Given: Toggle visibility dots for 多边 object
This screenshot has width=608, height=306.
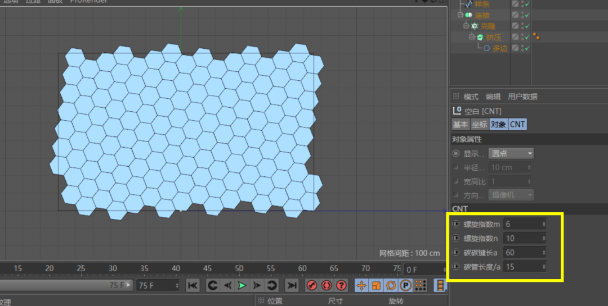Looking at the screenshot, I should pyautogui.click(x=522, y=48).
